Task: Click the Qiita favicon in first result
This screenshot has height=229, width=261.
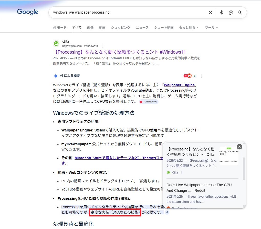Action: [56, 44]
